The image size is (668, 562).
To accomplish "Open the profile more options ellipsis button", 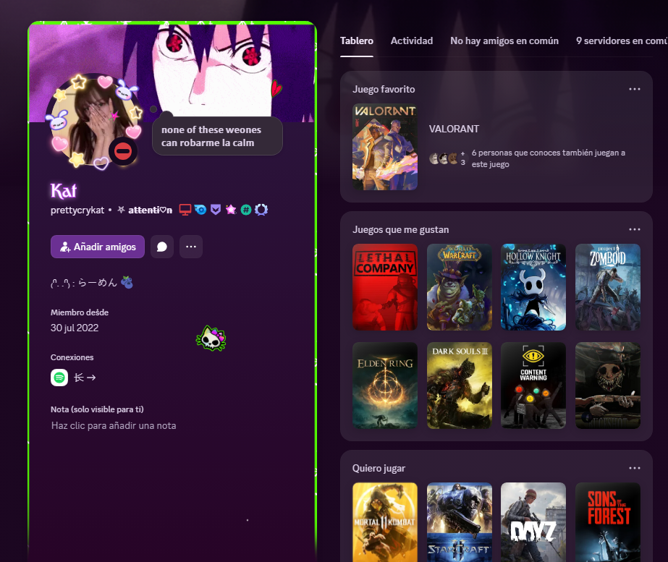I will coord(191,247).
